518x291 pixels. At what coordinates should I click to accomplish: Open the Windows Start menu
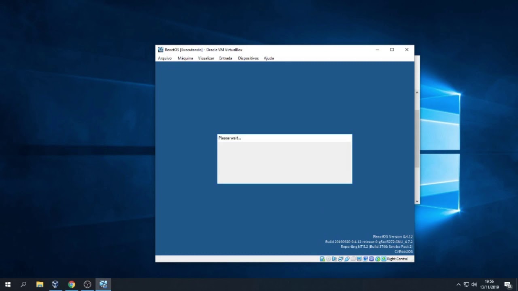(8, 285)
